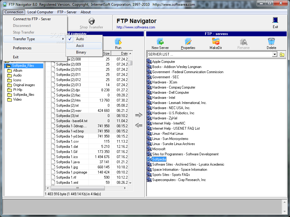The image size is (290, 217).
Task: Click file icon of Softpedia 1.jpg
Action: tap(53, 167)
